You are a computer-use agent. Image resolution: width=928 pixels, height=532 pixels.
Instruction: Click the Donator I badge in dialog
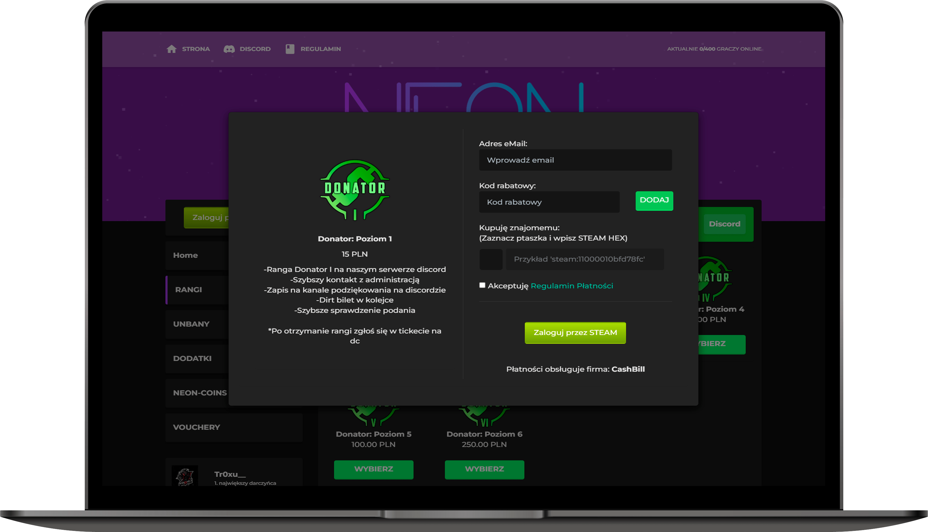[355, 190]
